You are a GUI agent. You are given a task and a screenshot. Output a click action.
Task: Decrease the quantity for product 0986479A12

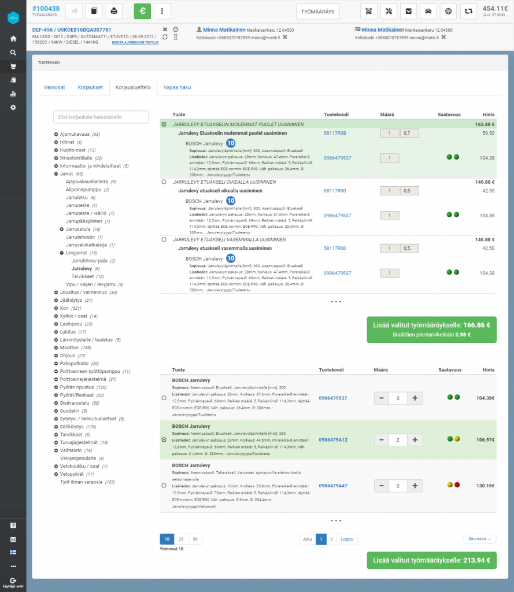tap(382, 440)
